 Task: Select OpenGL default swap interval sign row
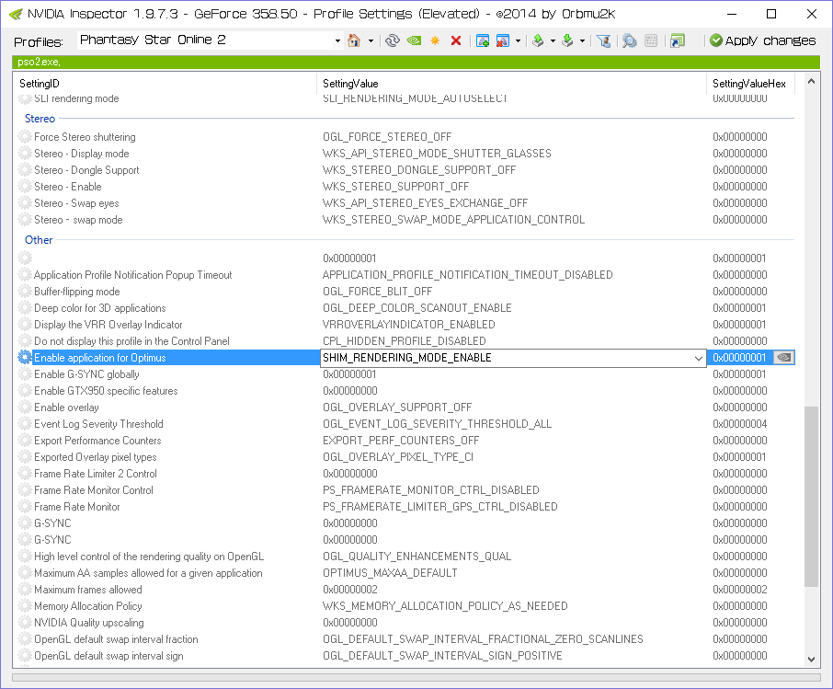405,656
